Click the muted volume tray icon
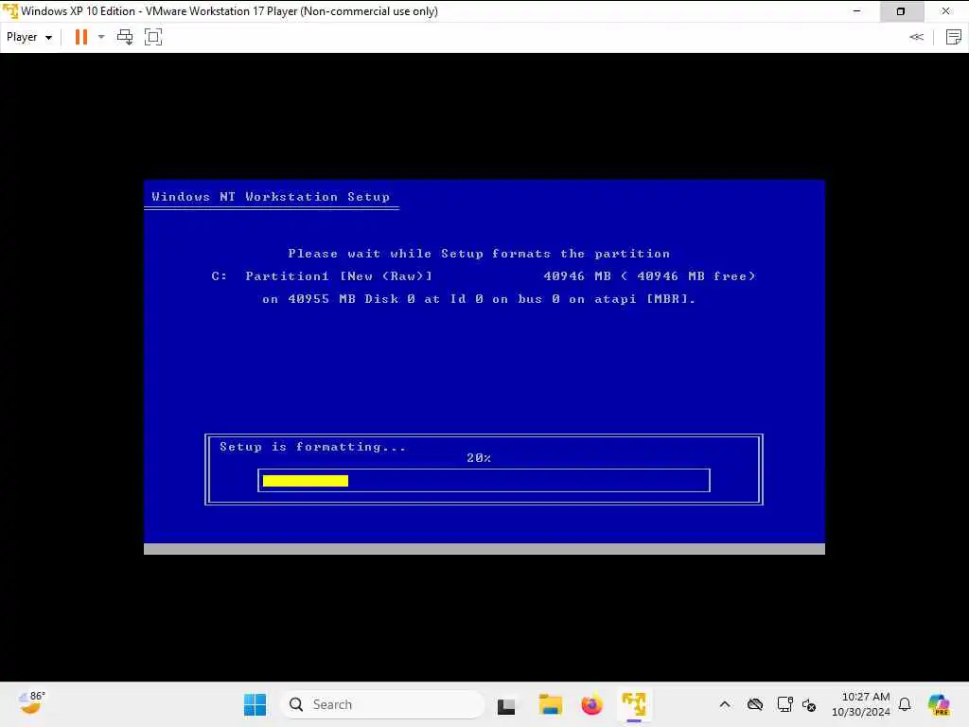Viewport: 969px width, 727px height. [809, 704]
